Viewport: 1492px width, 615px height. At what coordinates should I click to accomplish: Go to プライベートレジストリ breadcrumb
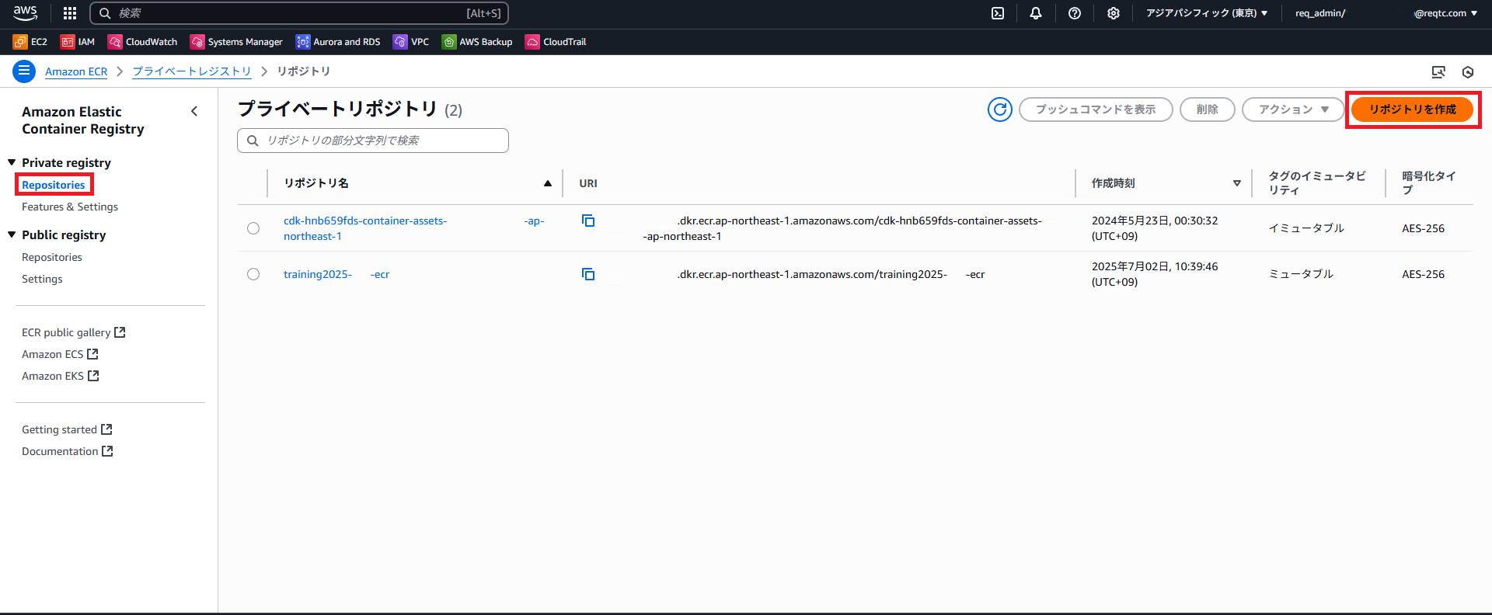192,71
